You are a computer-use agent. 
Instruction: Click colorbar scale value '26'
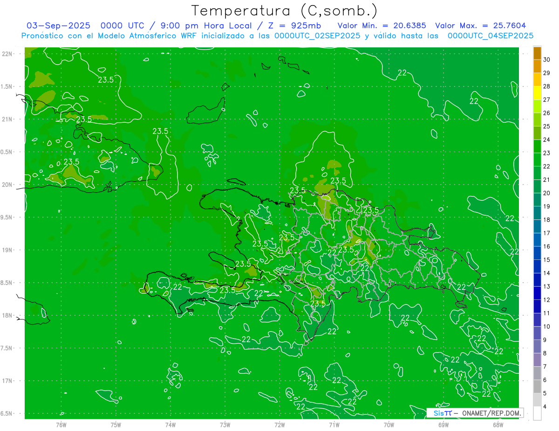pyautogui.click(x=547, y=113)
